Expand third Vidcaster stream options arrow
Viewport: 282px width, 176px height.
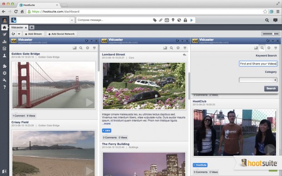[273, 41]
